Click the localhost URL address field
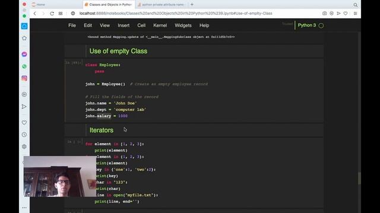 coord(176,14)
